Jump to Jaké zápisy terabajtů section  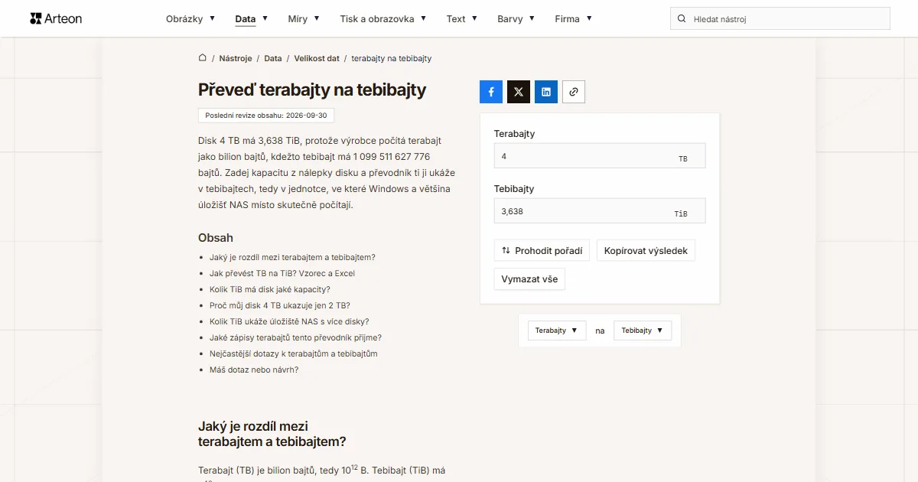(x=295, y=337)
